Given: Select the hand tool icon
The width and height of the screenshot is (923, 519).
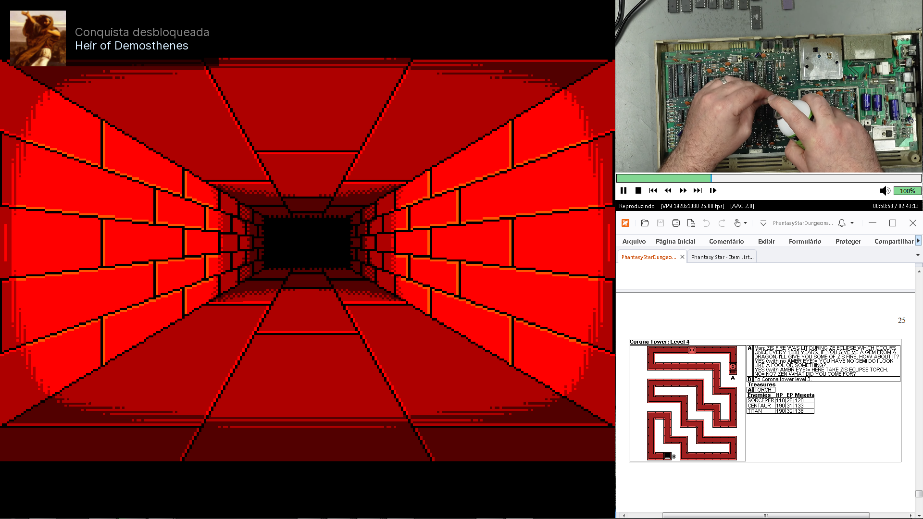Looking at the screenshot, I should coord(737,223).
